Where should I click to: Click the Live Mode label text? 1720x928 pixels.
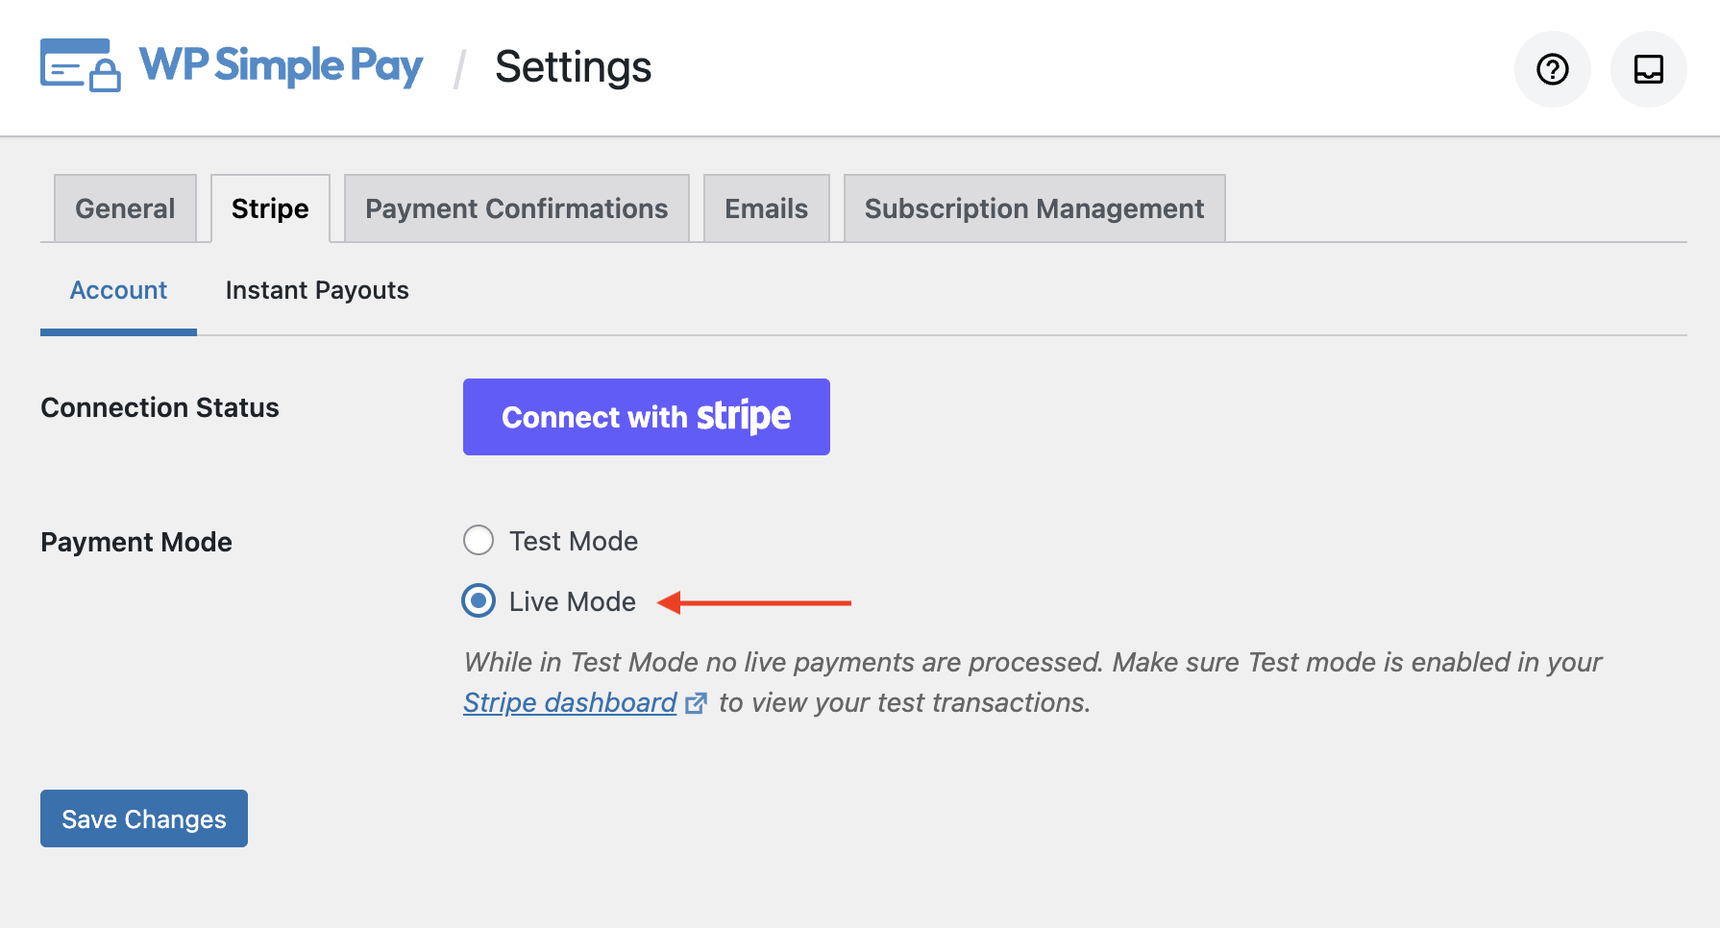coord(573,601)
